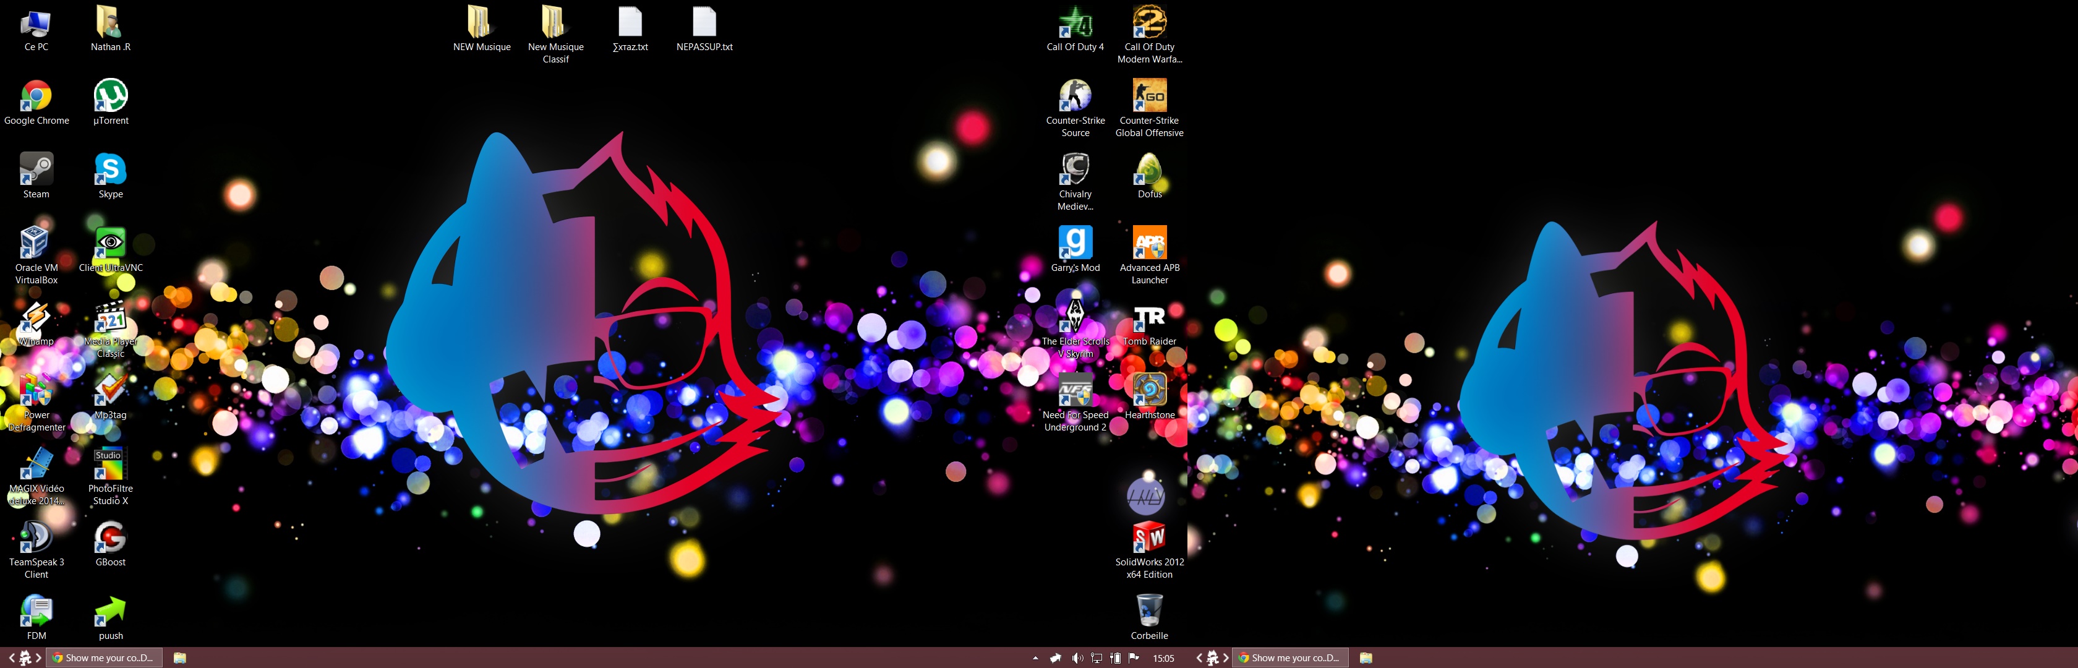Select the TeamSpeak 3 Client icon
The height and width of the screenshot is (668, 2078).
(36, 550)
